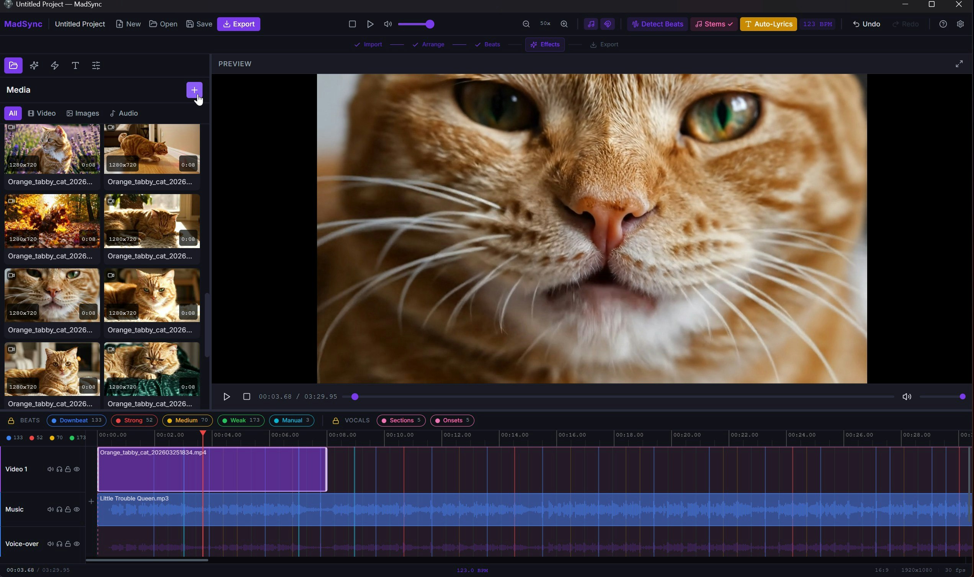Mute the Music track

(50, 508)
